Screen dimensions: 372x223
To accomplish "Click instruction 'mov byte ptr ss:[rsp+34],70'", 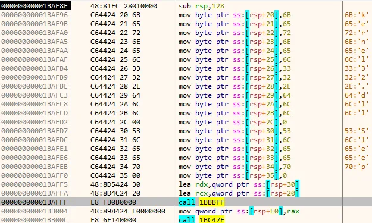I will [x=235, y=167].
